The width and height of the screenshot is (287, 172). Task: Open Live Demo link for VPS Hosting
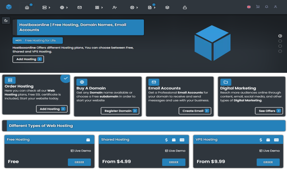[x=269, y=151]
